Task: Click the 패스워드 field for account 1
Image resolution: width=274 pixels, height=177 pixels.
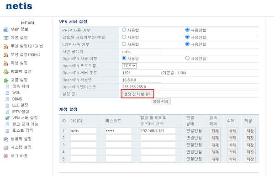Action: coord(118,131)
